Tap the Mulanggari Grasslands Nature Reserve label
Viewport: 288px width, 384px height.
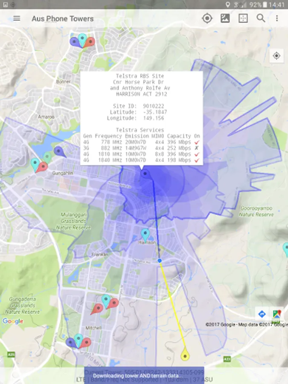pos(73,221)
